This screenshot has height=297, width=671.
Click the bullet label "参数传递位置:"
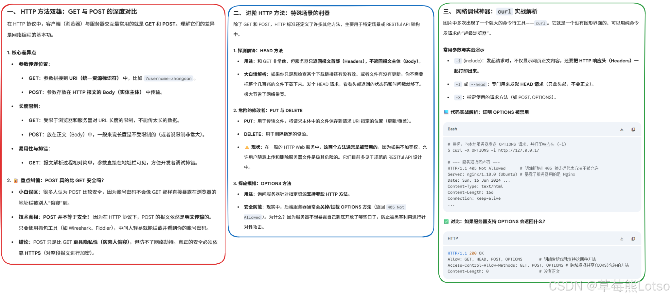point(34,64)
